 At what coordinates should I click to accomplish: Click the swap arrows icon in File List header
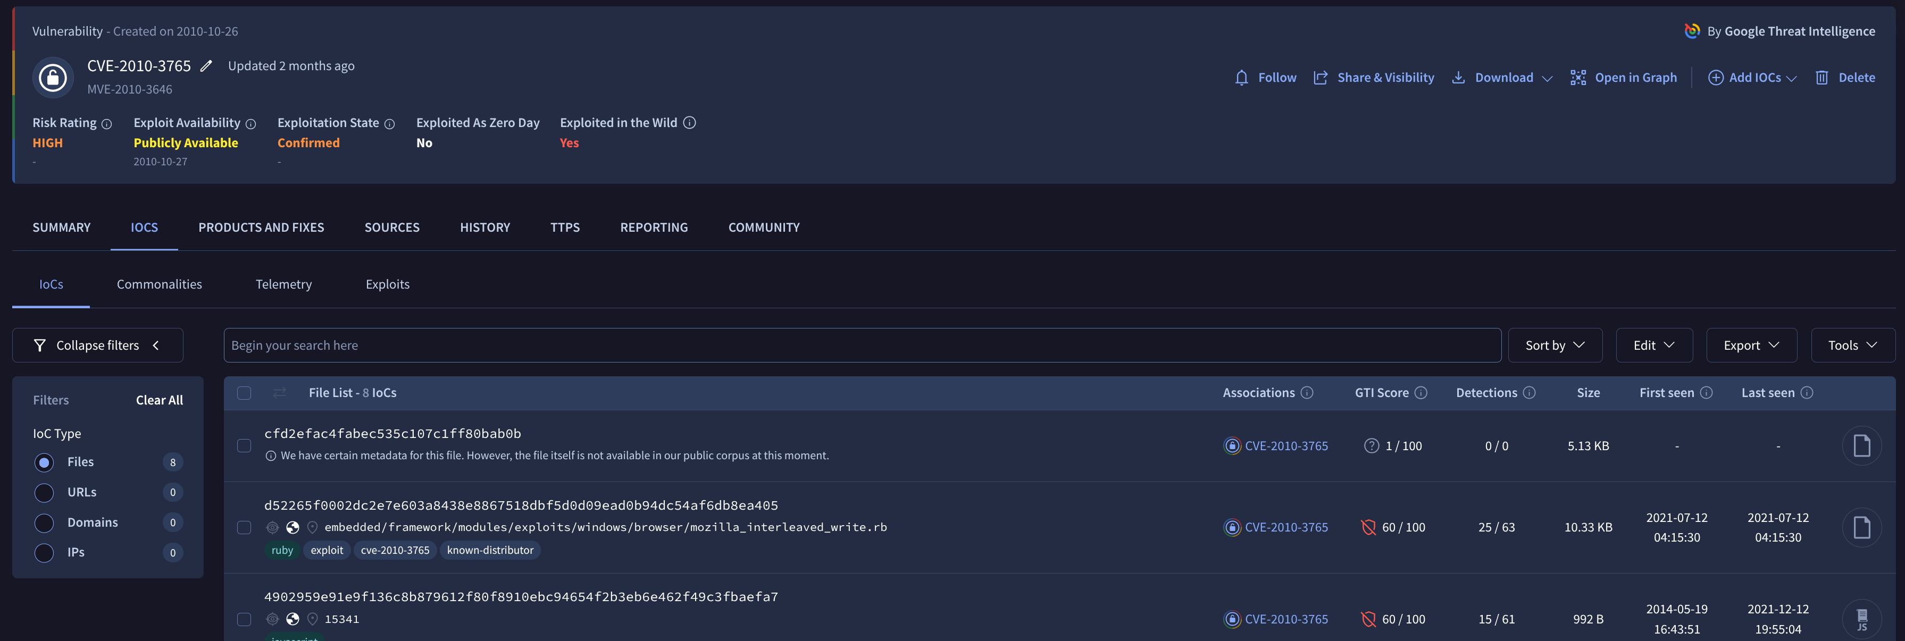[280, 393]
